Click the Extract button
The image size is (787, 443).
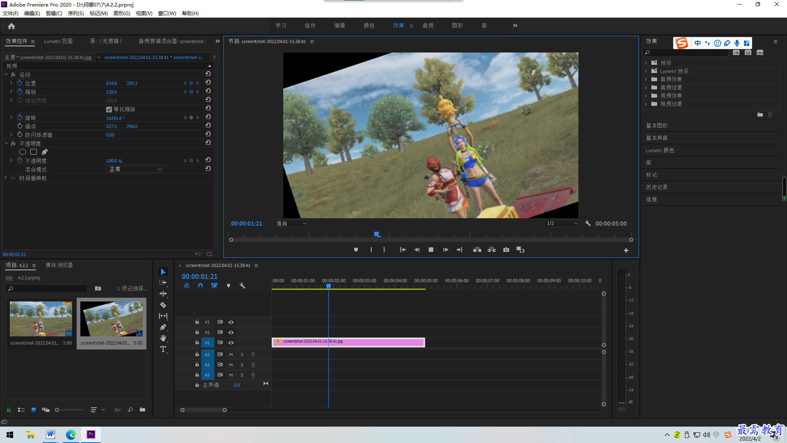[x=491, y=250]
